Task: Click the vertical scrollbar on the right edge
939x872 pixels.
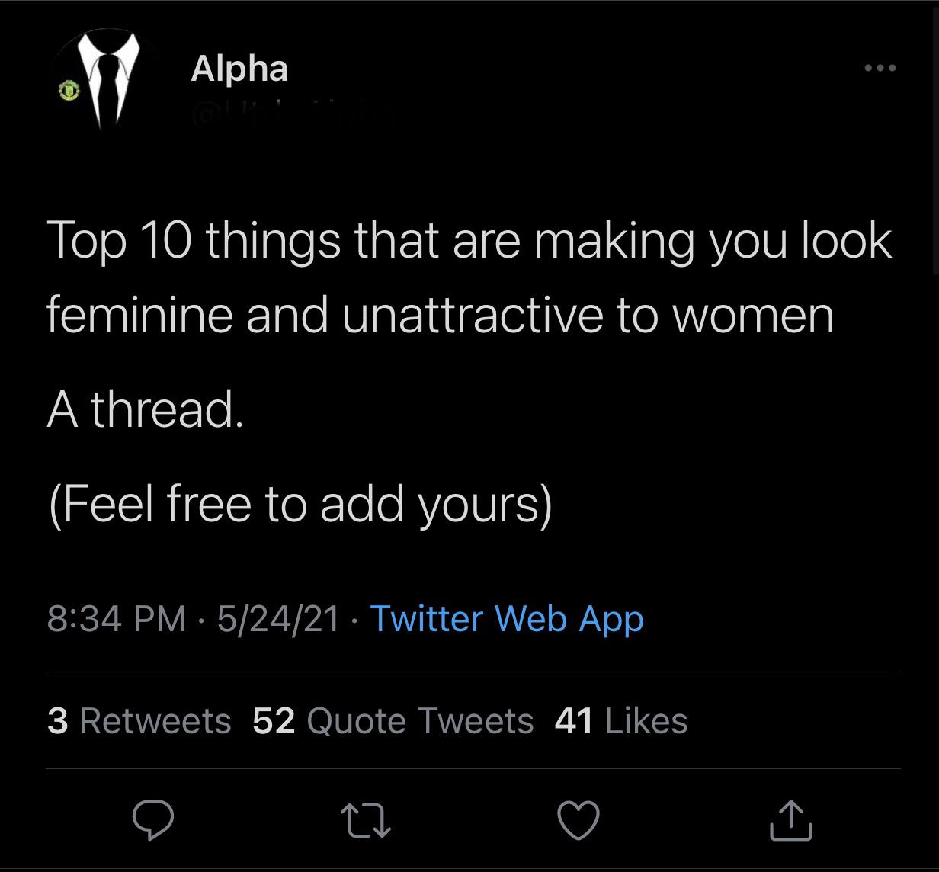Action: (x=936, y=137)
